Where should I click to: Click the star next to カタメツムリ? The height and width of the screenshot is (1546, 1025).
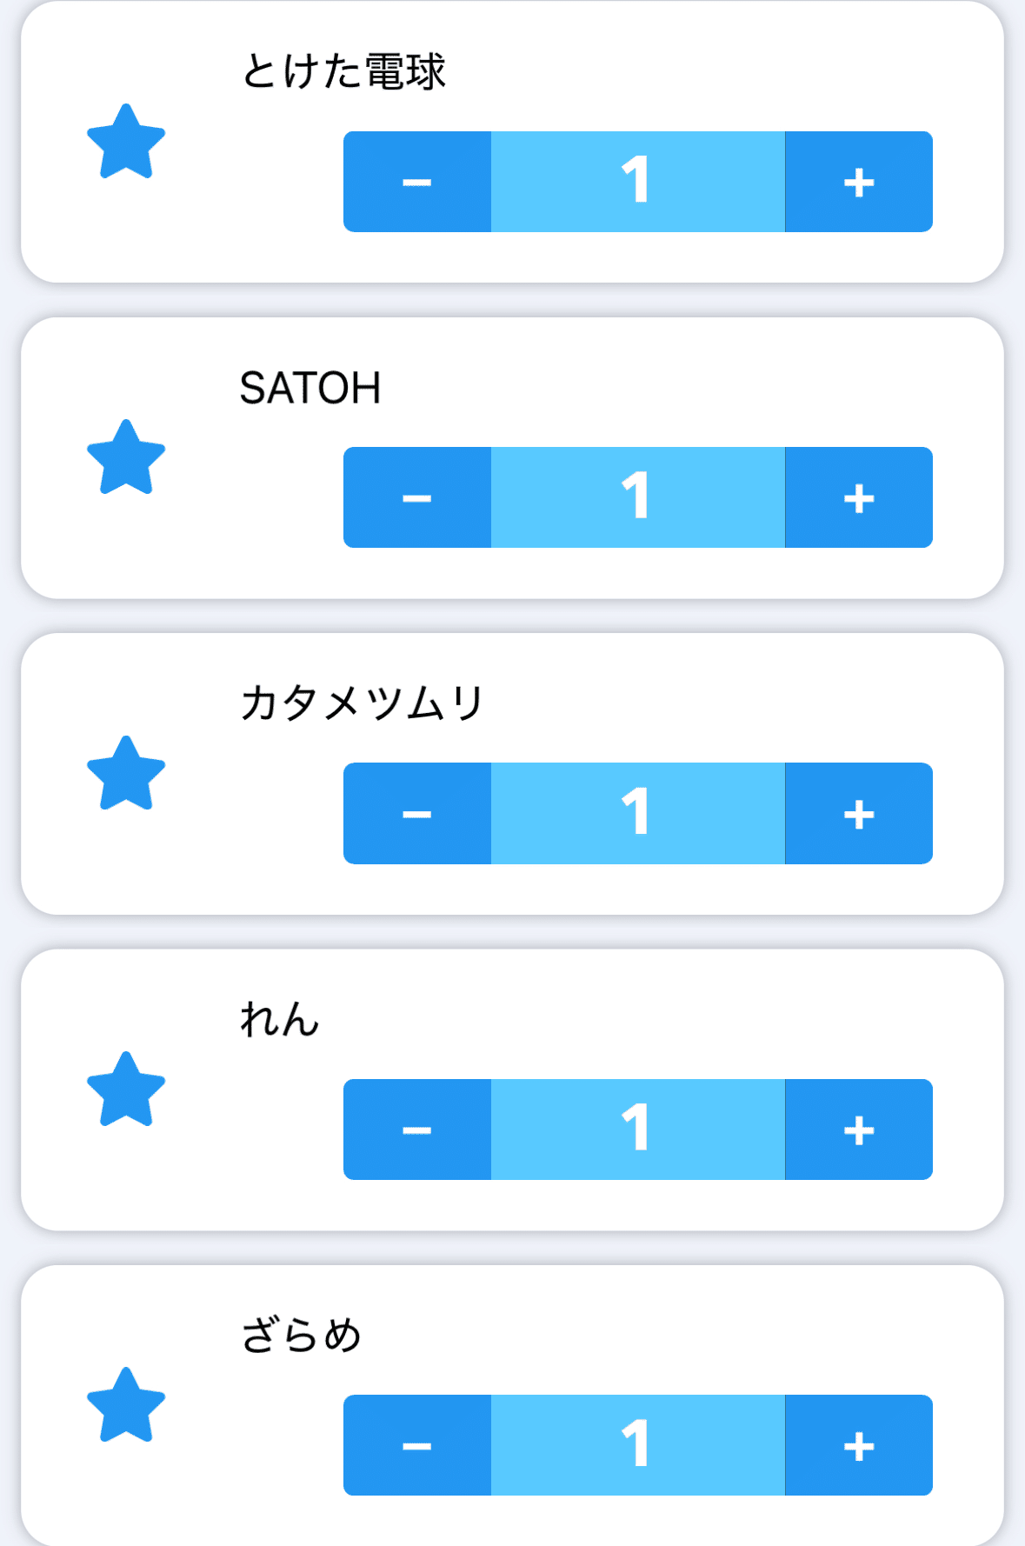[126, 774]
